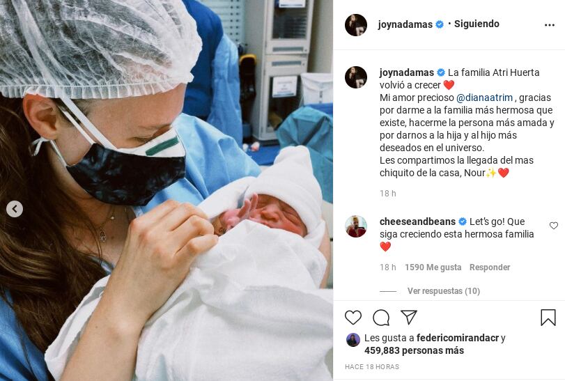Reply to comment via Responder

click(490, 267)
